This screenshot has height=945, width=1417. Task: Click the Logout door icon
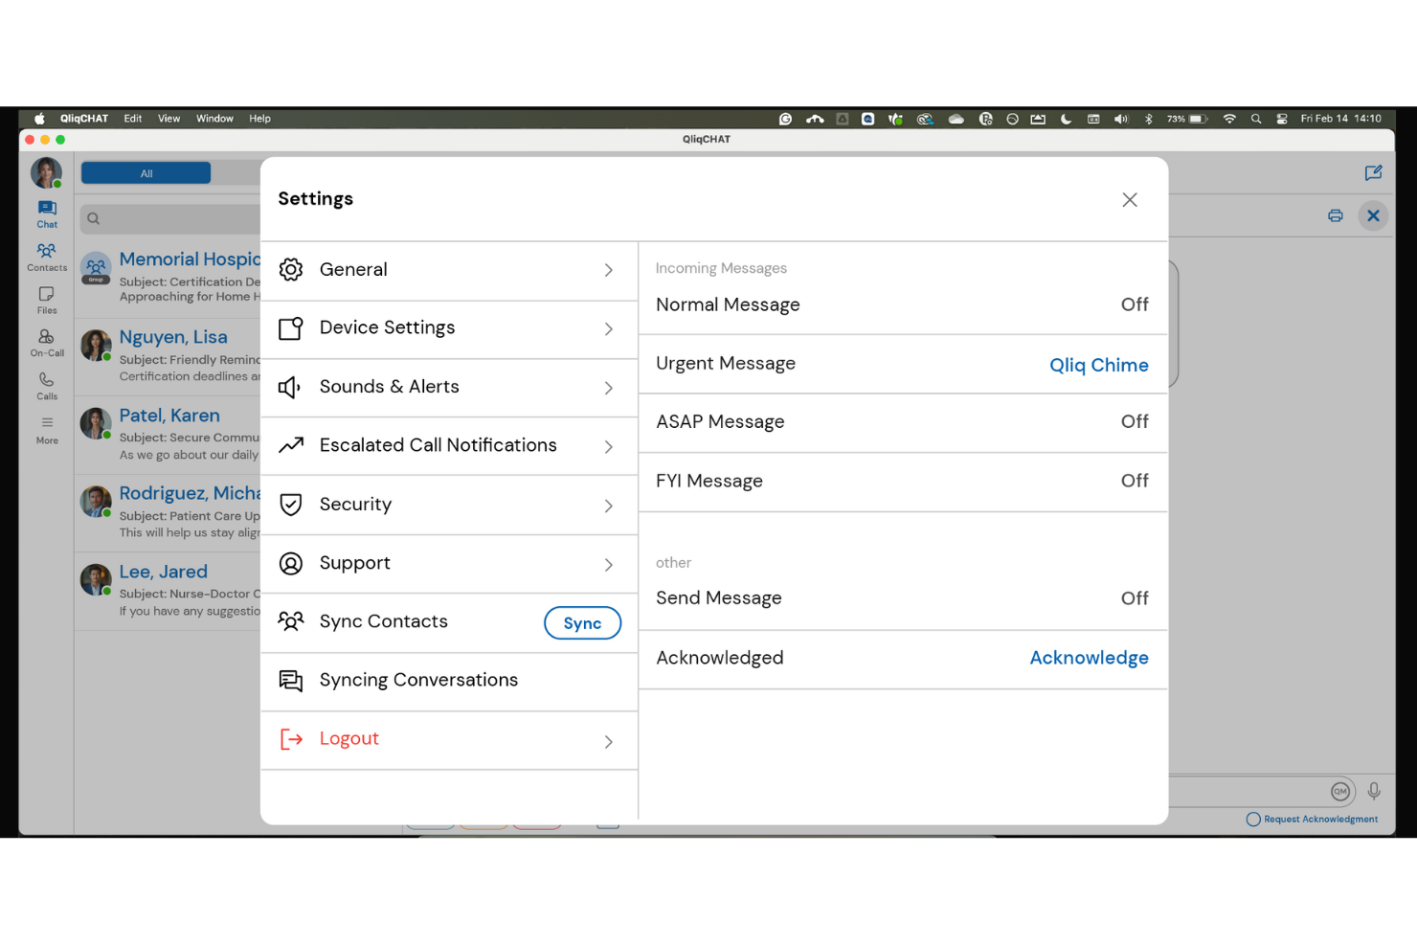291,739
